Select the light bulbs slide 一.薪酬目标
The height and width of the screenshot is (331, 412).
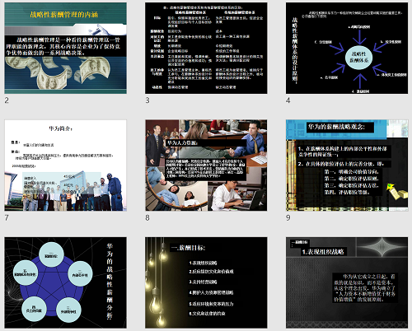206,282
